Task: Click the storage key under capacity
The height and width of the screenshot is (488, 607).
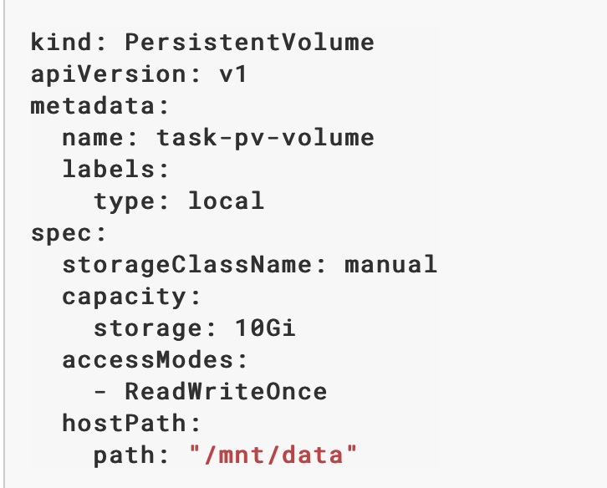Action: point(148,329)
